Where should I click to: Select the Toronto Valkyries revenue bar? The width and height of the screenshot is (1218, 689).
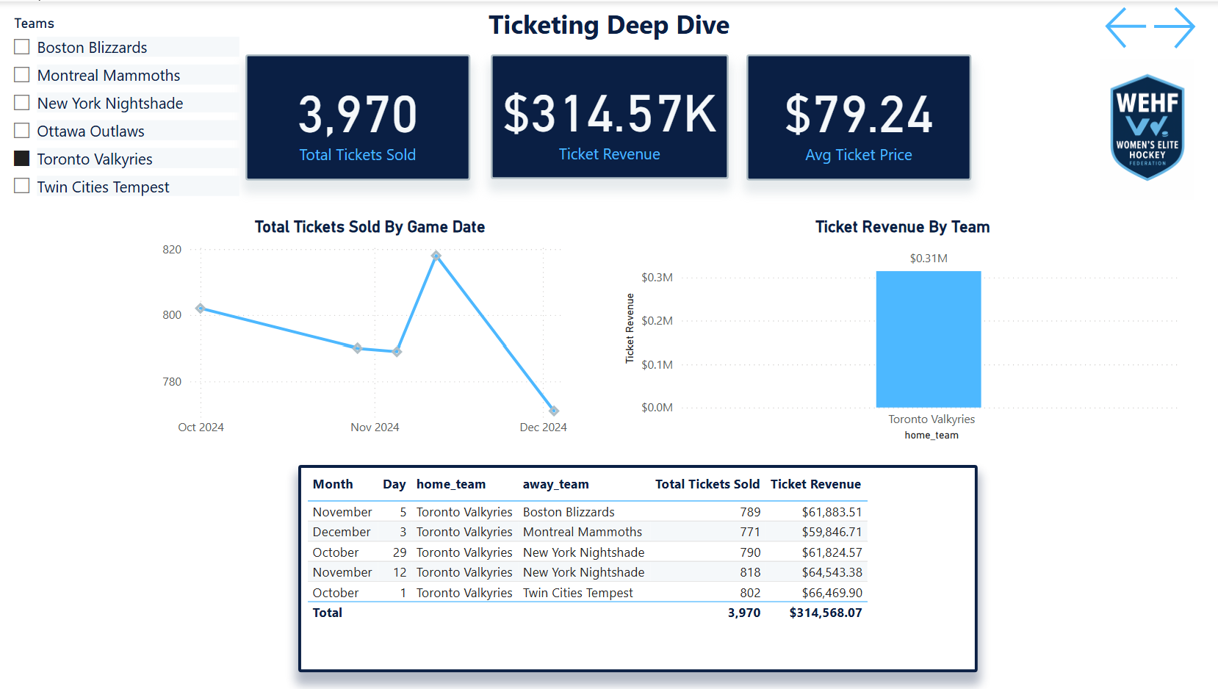tap(928, 339)
